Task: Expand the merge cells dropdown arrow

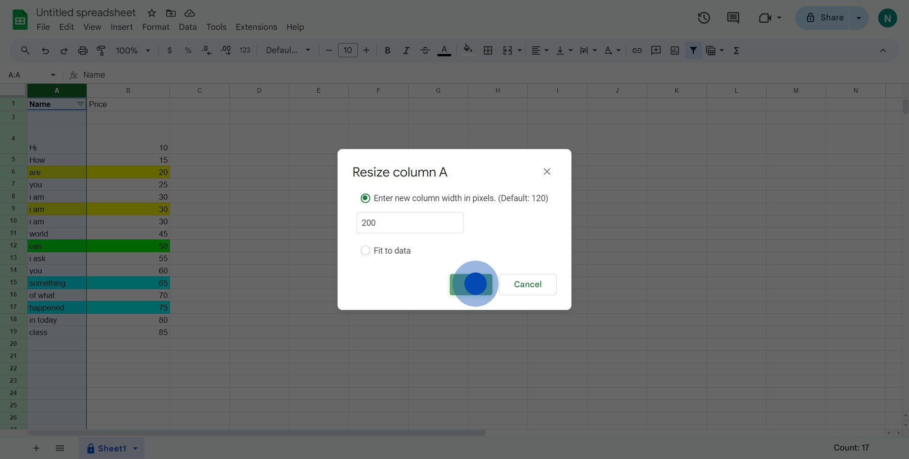Action: pyautogui.click(x=520, y=50)
